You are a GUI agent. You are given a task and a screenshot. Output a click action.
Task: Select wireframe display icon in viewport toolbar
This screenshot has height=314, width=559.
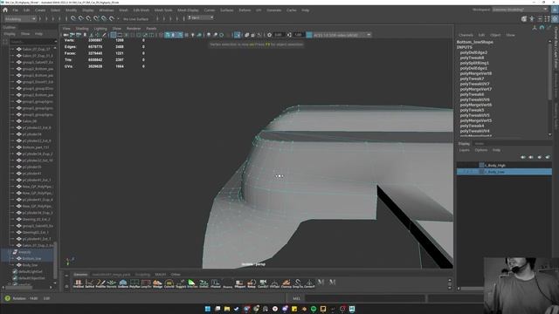click(161, 35)
